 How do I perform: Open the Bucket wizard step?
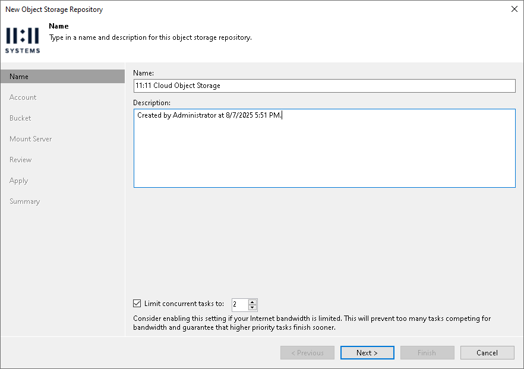click(20, 118)
